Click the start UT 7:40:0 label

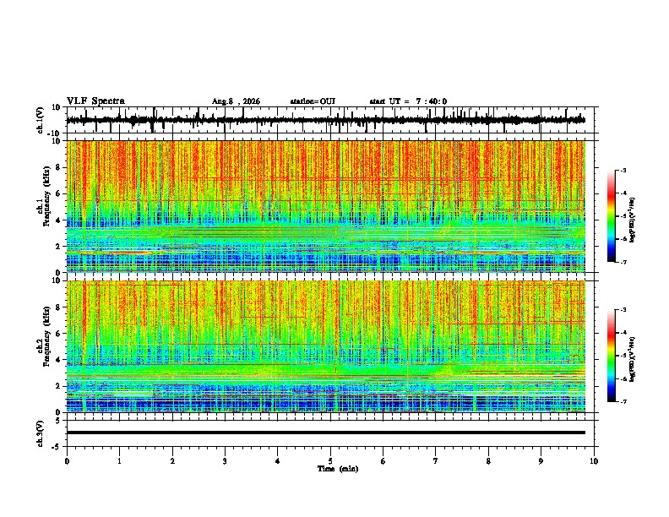coord(408,101)
